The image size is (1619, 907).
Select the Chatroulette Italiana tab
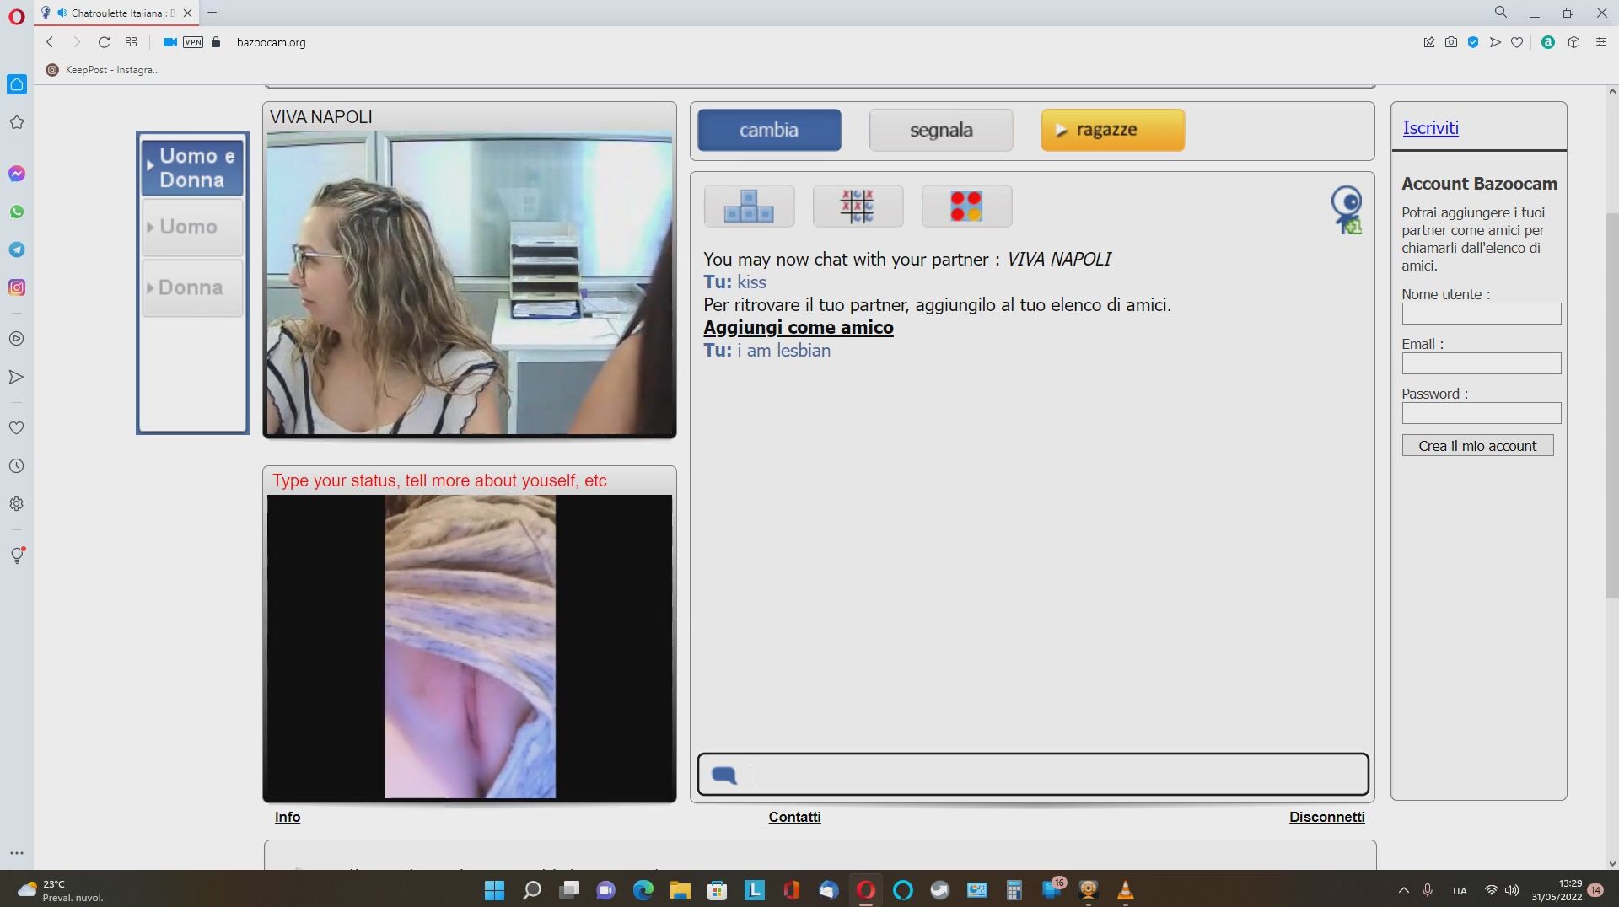[116, 13]
